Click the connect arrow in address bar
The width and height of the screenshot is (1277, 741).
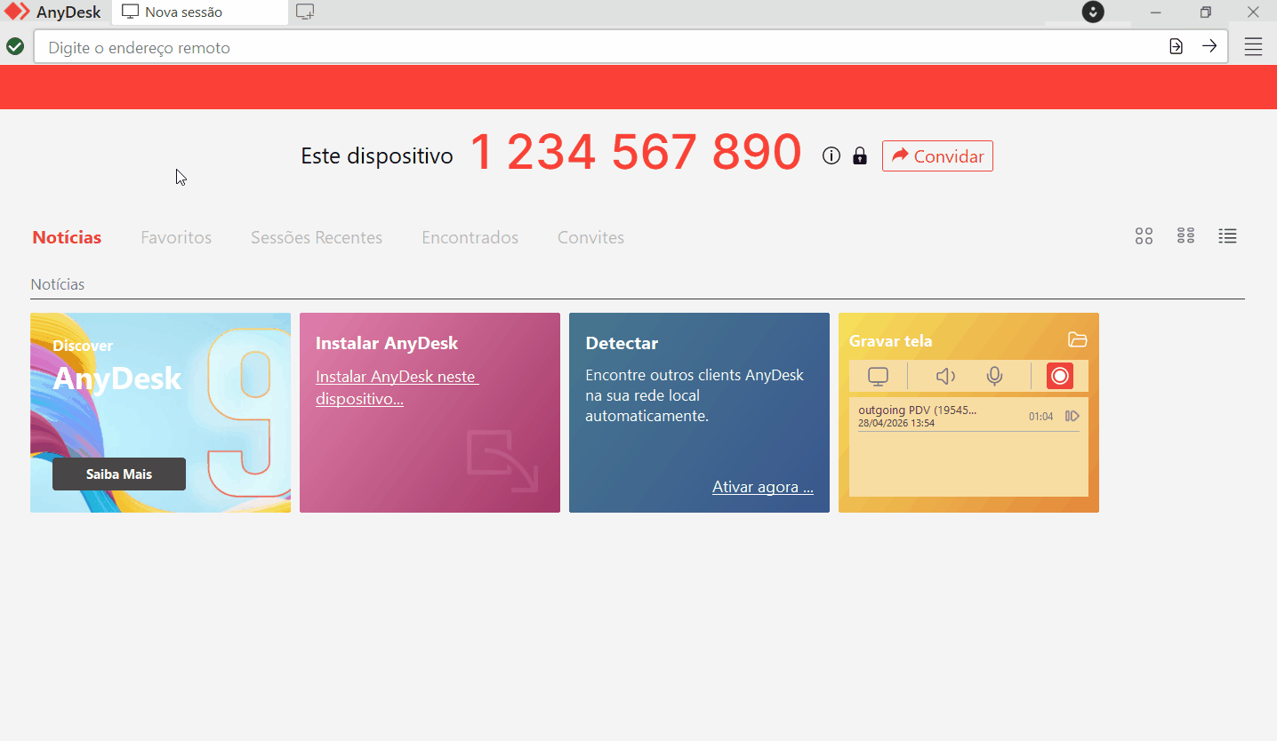click(x=1209, y=46)
